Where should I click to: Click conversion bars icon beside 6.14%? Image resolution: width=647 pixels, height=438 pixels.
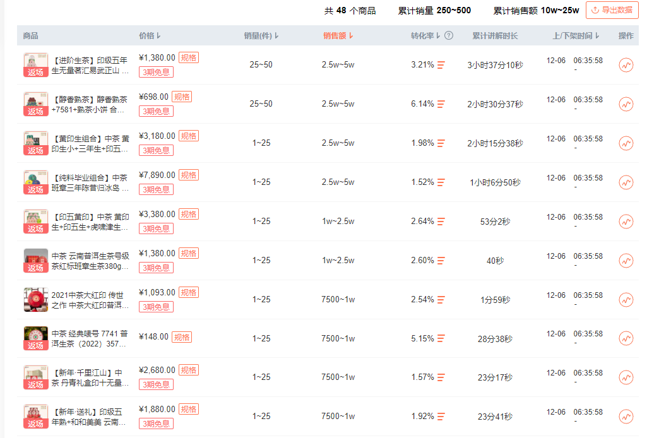tap(441, 104)
